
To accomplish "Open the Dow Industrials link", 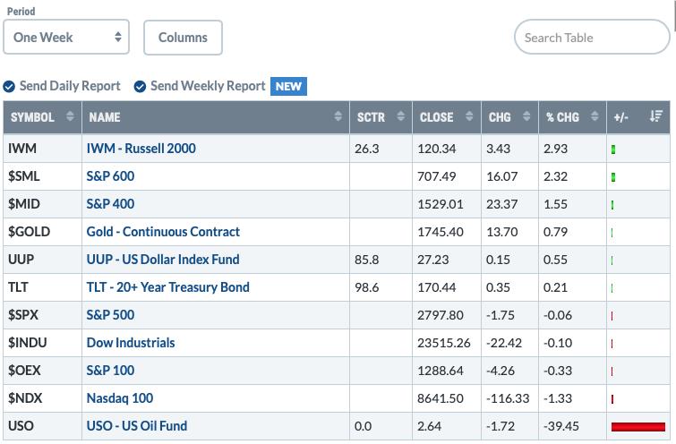I will [x=131, y=343].
